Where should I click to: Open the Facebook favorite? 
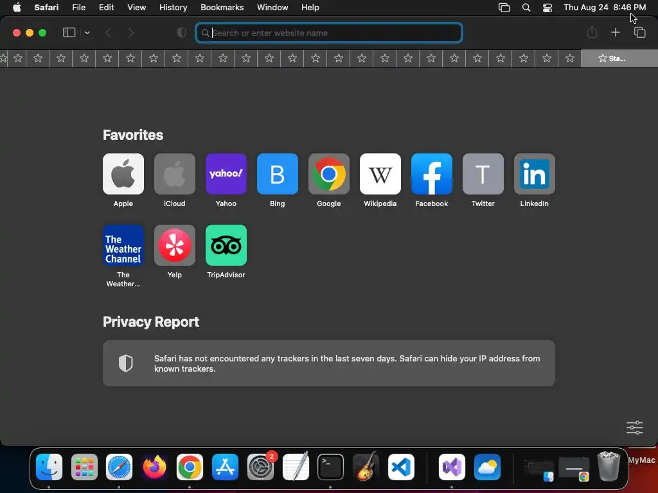point(431,174)
